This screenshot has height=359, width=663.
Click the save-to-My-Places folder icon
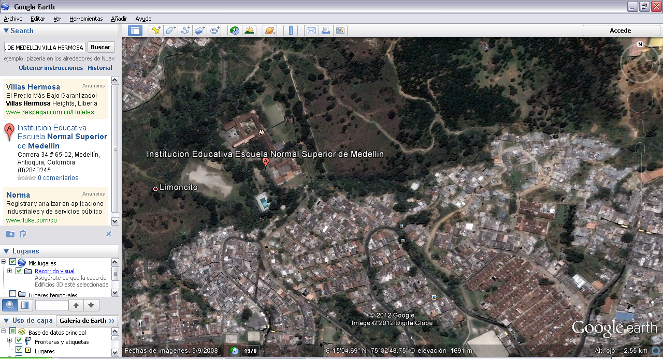click(x=10, y=234)
